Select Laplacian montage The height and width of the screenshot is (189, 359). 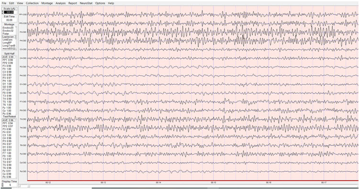(8, 37)
